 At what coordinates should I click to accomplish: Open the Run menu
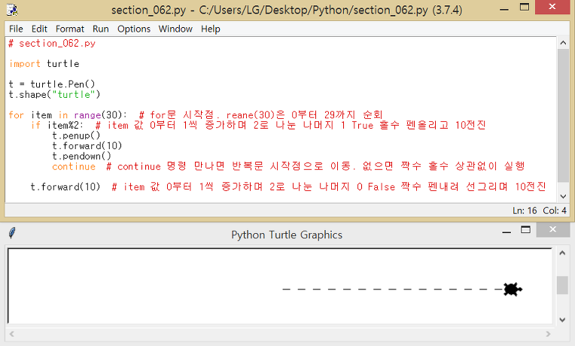pos(101,29)
